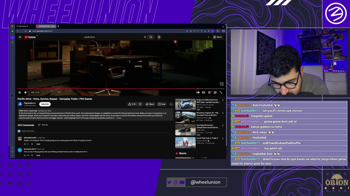Pause the YouTube video

pos(19,93)
